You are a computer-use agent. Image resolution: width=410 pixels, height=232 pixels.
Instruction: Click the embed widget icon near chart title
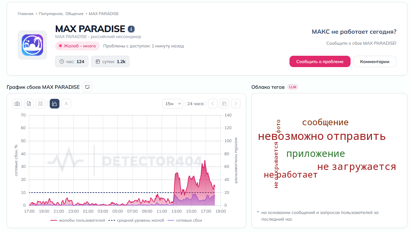click(x=87, y=87)
